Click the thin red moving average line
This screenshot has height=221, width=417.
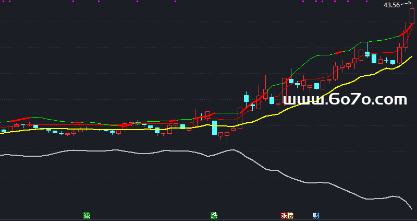point(386,52)
